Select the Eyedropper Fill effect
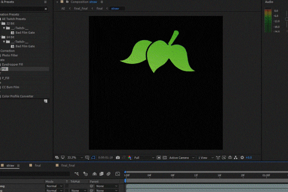288x192 pixels. [x=12, y=64]
